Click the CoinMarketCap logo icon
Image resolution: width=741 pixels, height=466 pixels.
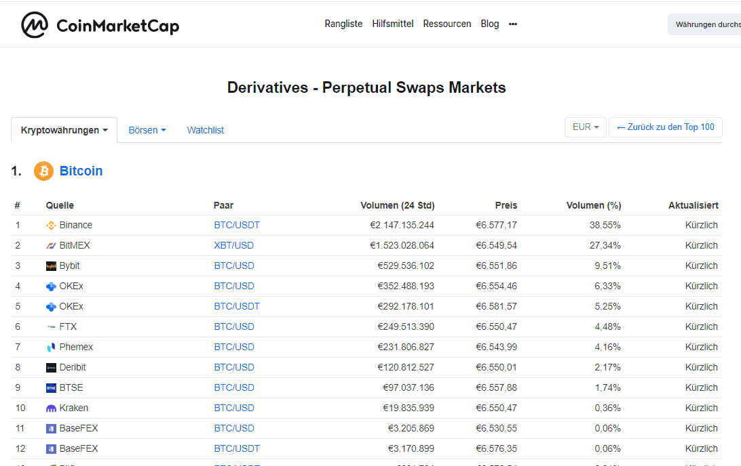click(x=35, y=24)
